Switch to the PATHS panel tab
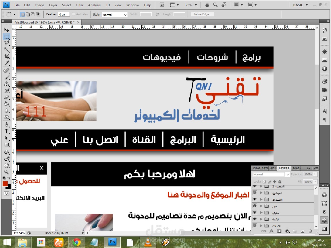331x248 pixels. click(x=265, y=168)
